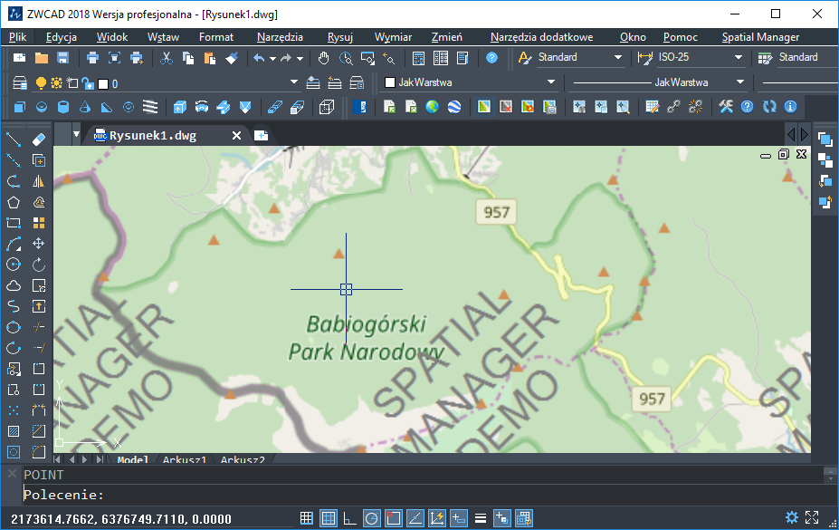
Task: Toggle Ortho mode in status bar
Action: pyautogui.click(x=350, y=518)
